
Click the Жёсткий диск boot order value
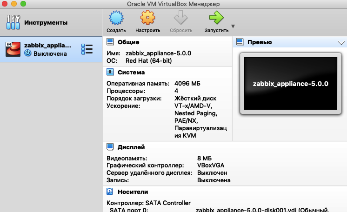point(195,98)
